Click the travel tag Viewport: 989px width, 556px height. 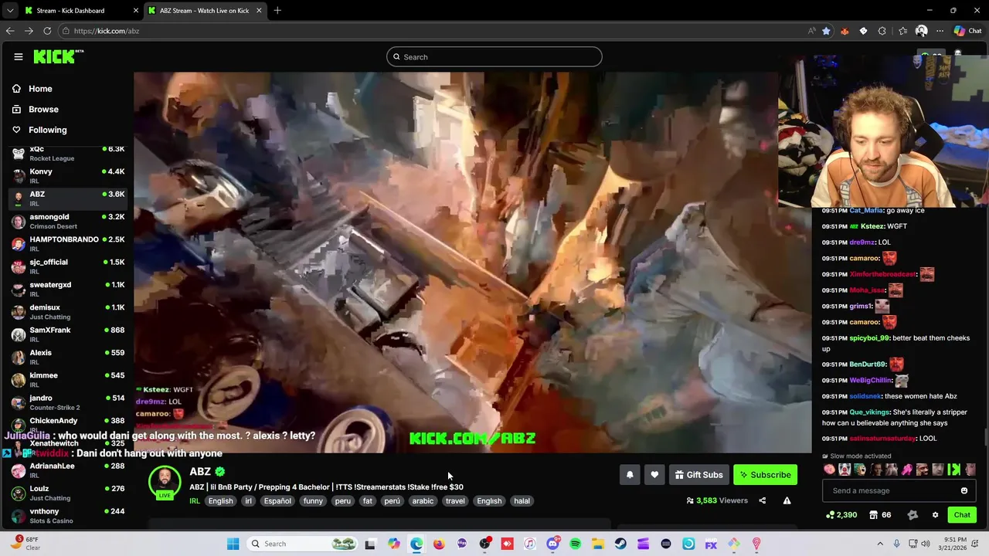(455, 501)
